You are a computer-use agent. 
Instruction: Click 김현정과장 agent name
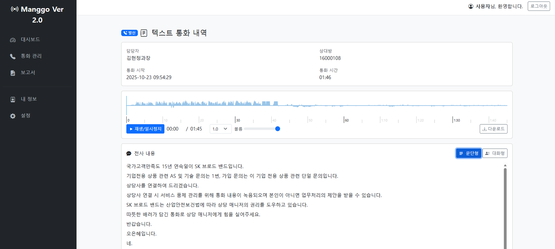(138, 58)
